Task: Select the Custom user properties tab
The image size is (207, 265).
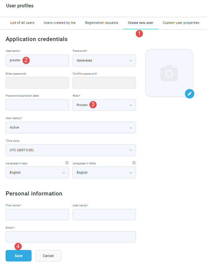Action: (181, 23)
